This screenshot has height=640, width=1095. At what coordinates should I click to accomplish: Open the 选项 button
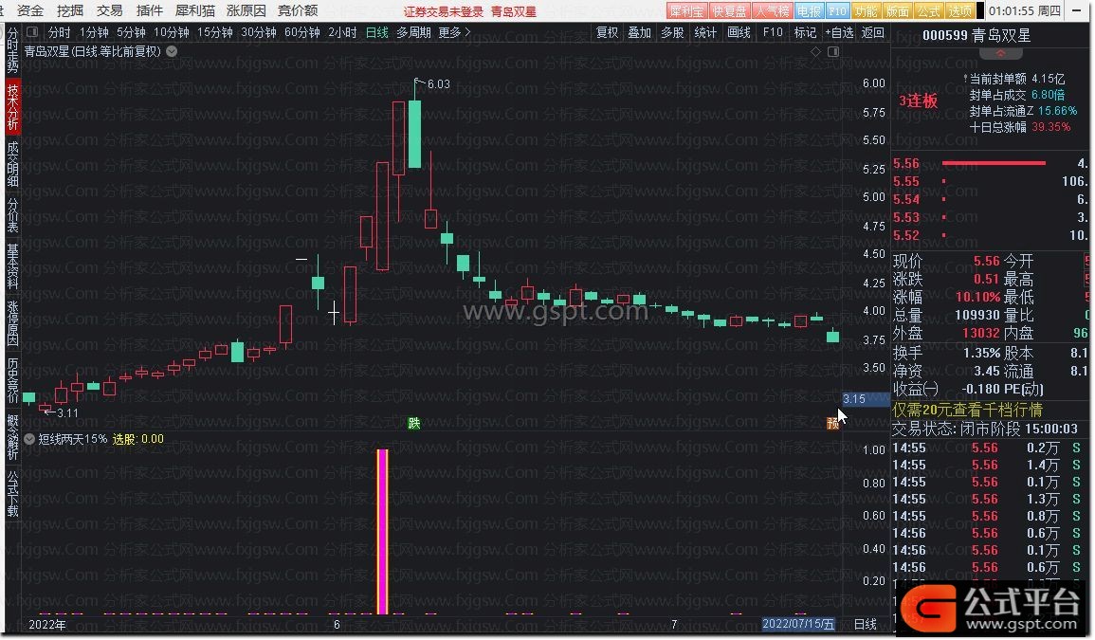[x=960, y=11]
